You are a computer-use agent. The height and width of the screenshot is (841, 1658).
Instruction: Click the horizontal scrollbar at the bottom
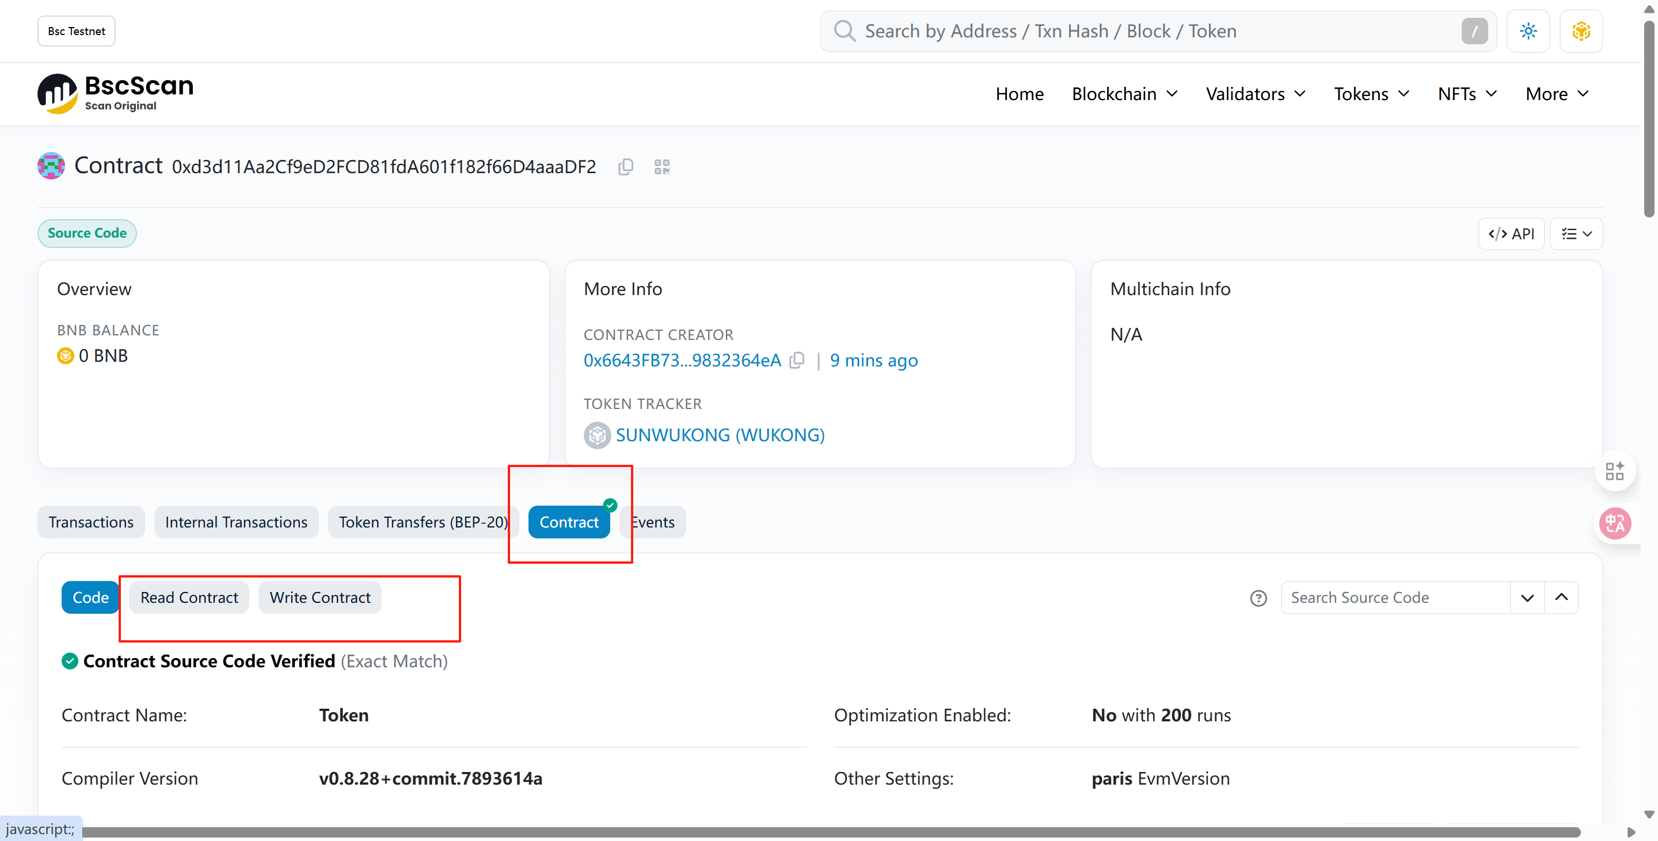click(x=830, y=832)
